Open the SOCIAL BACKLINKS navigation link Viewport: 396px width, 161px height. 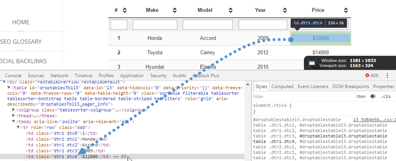(x=23, y=61)
